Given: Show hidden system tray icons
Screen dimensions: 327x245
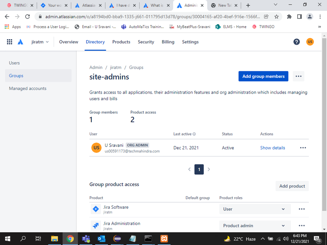Looking at the screenshot, I should 263,239.
